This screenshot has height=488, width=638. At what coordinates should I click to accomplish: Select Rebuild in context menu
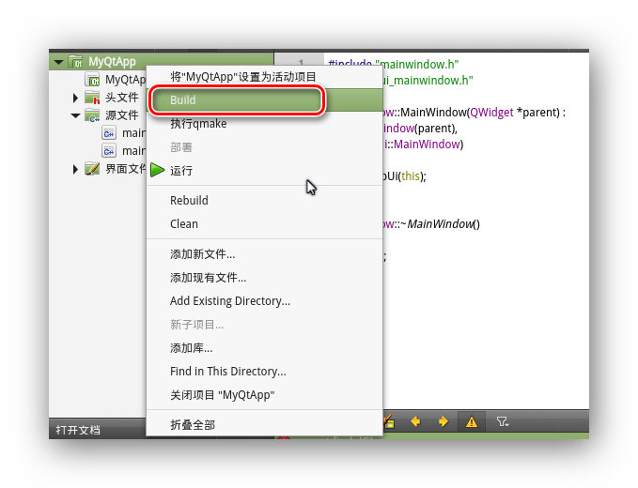(x=264, y=200)
